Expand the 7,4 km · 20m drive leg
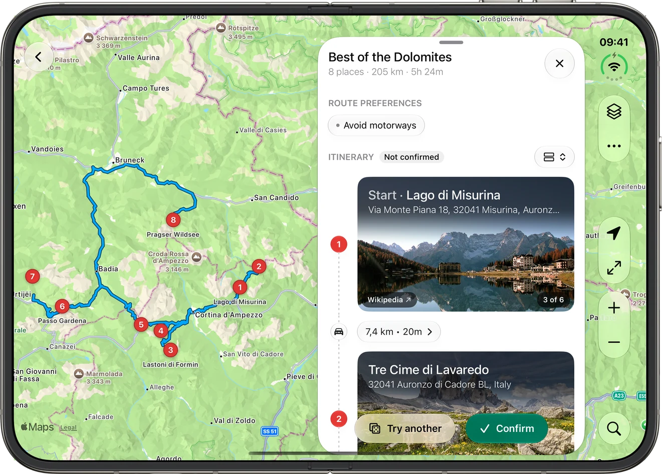The image size is (662, 474). [399, 332]
